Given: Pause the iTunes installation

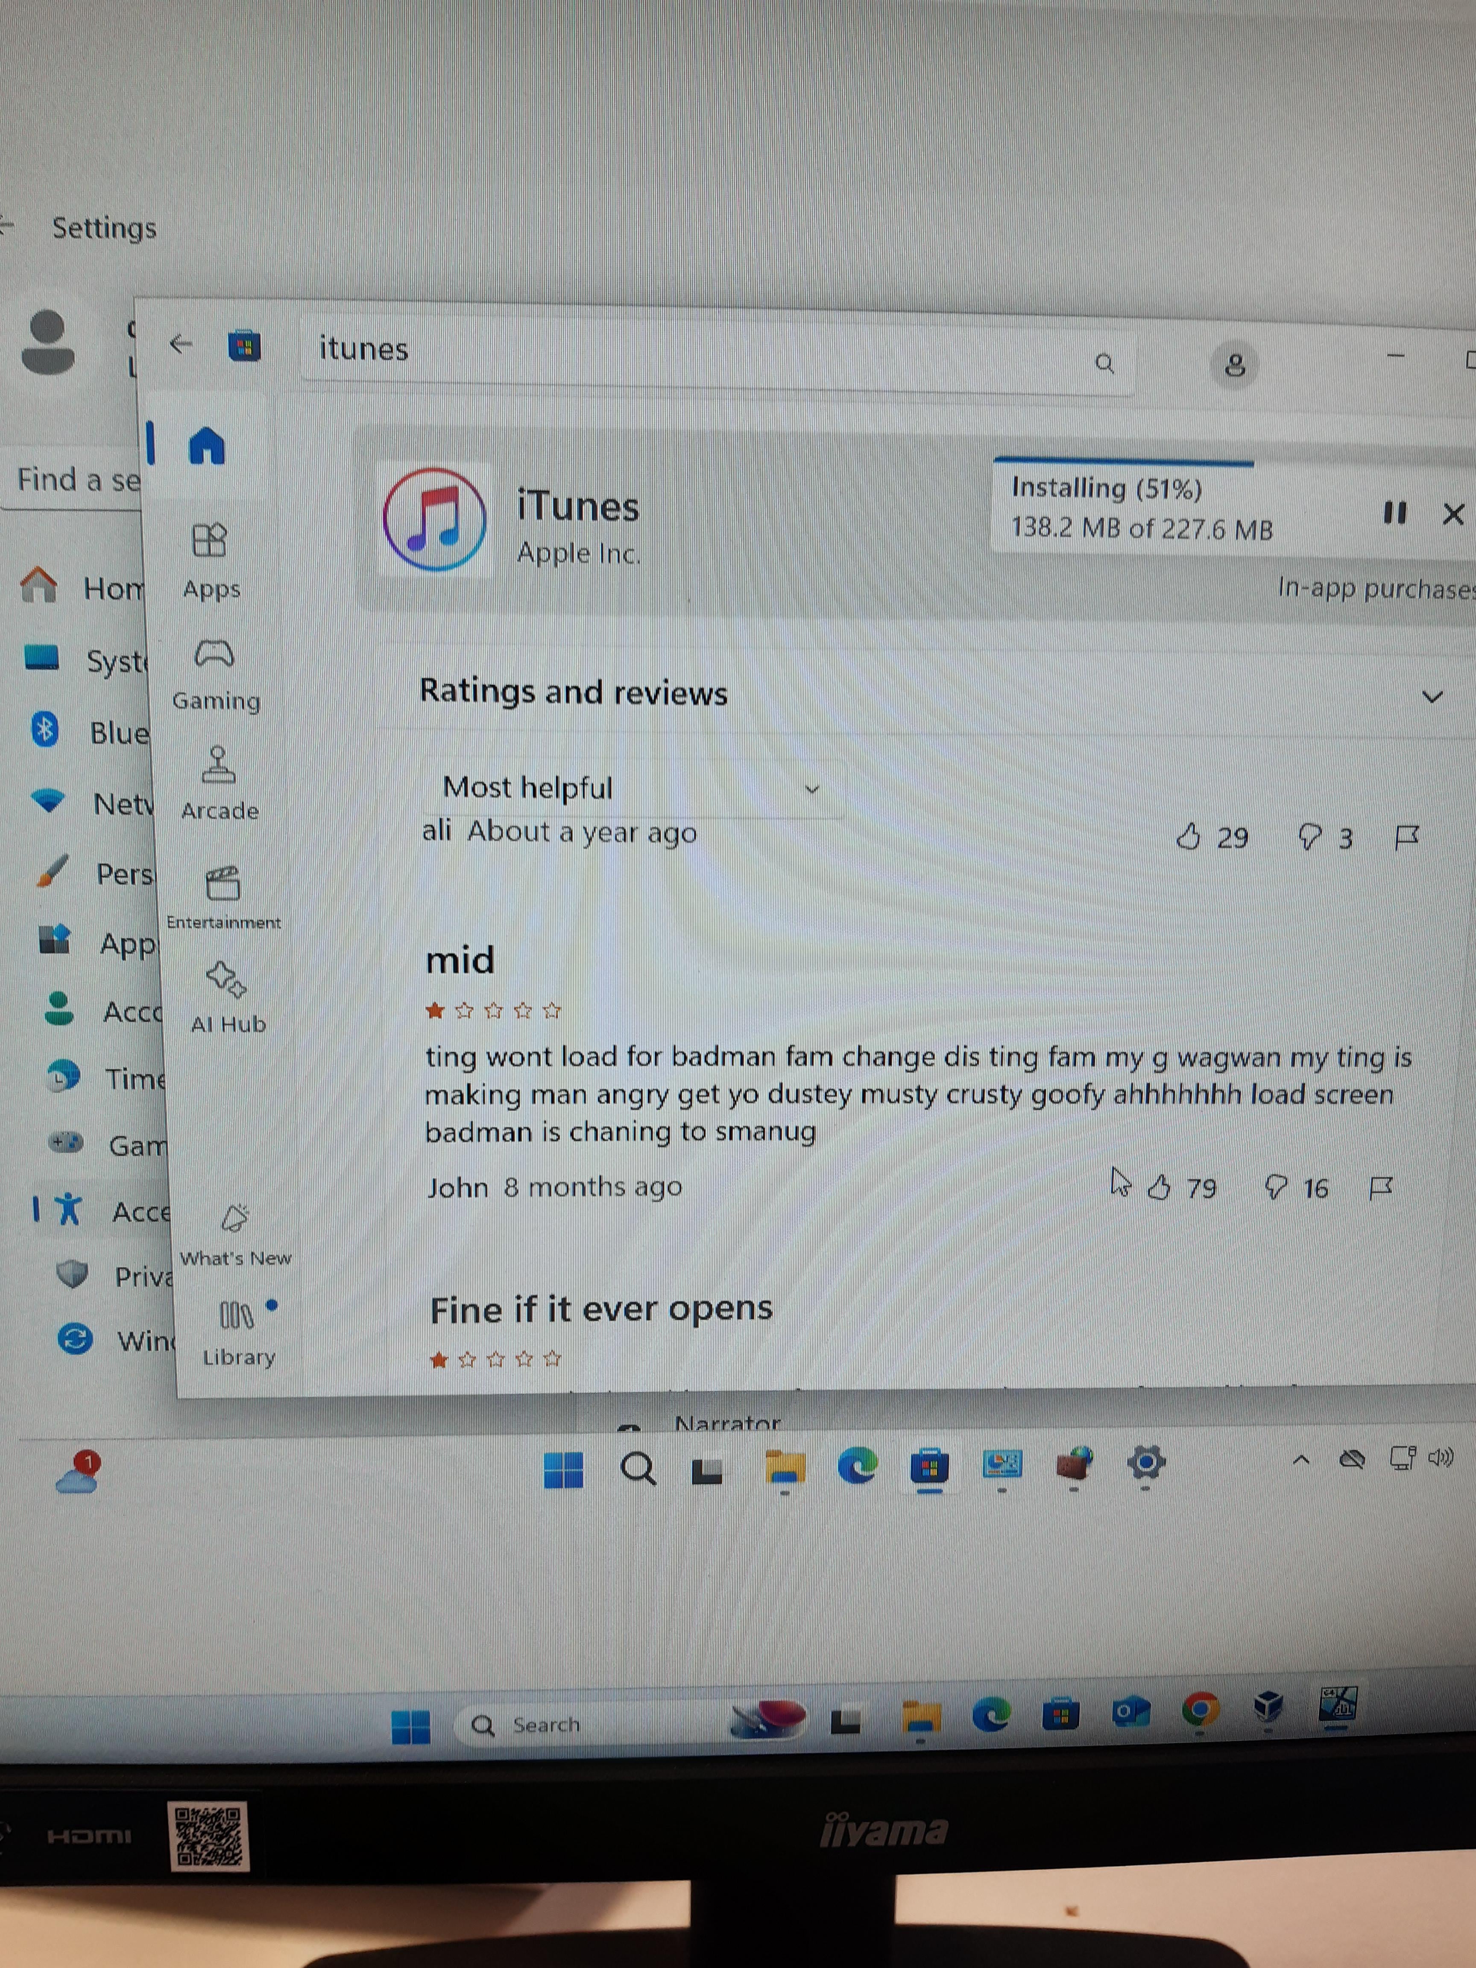Looking at the screenshot, I should [1394, 512].
